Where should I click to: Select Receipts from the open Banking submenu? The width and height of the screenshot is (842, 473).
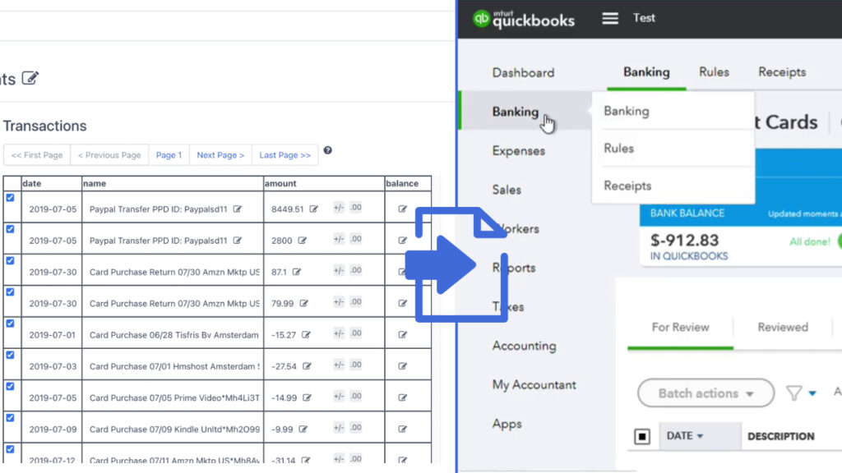pyautogui.click(x=627, y=186)
